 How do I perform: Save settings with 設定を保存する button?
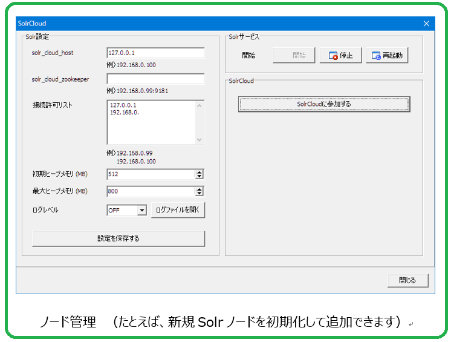(x=118, y=238)
